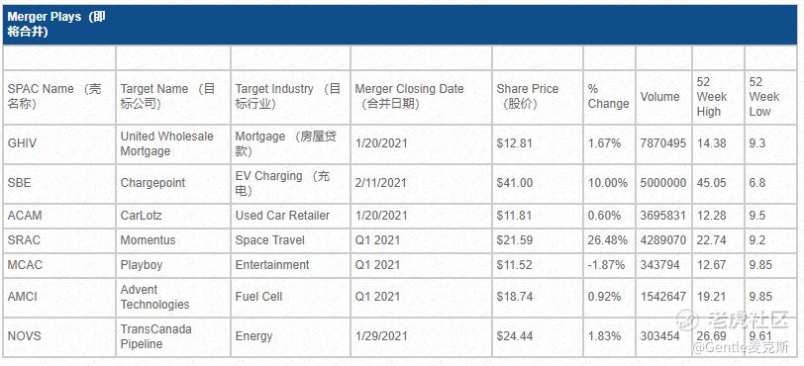Screen dimensions: 804x366
Task: Select the % Change column header
Action: point(608,96)
